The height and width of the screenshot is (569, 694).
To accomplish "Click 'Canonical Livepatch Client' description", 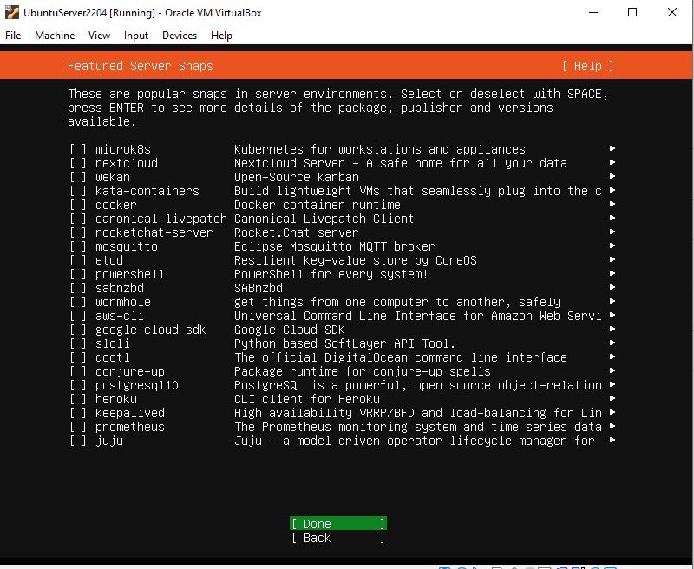I will click(324, 219).
